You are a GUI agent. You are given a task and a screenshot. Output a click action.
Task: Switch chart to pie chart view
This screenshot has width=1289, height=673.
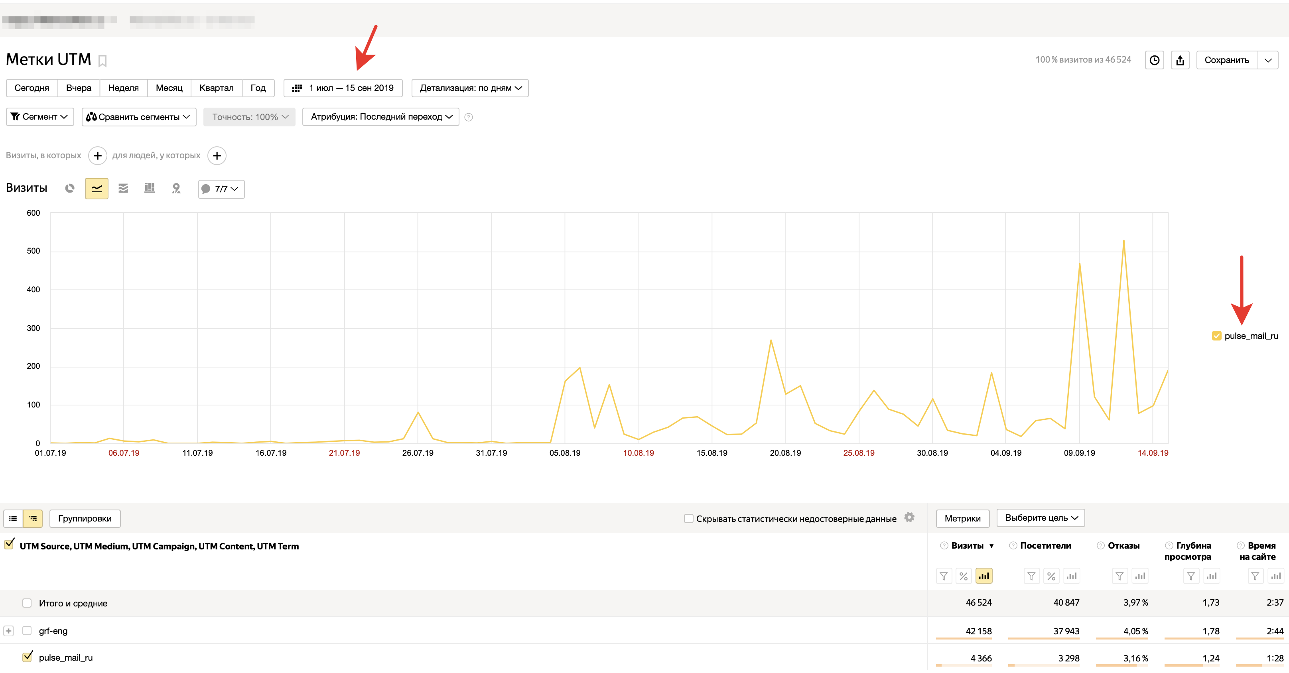[x=69, y=189]
